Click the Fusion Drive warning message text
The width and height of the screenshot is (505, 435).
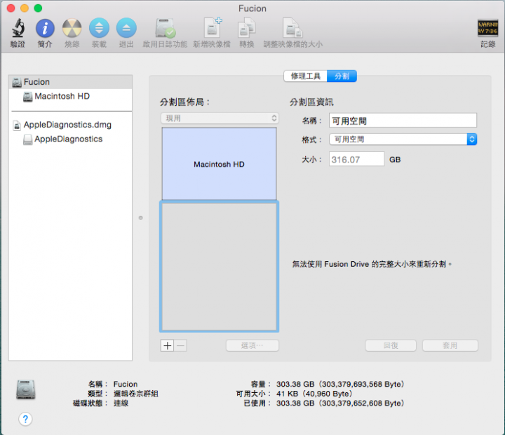[x=372, y=264]
